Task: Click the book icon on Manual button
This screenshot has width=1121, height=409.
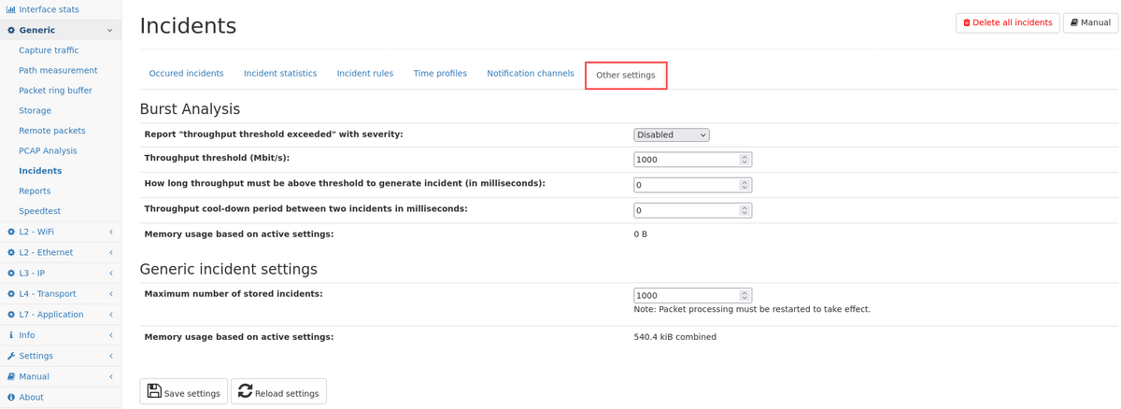Action: pos(1074,22)
